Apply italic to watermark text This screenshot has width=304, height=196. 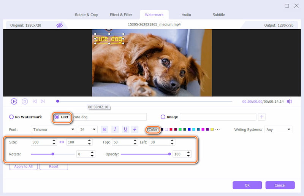tap(115, 129)
